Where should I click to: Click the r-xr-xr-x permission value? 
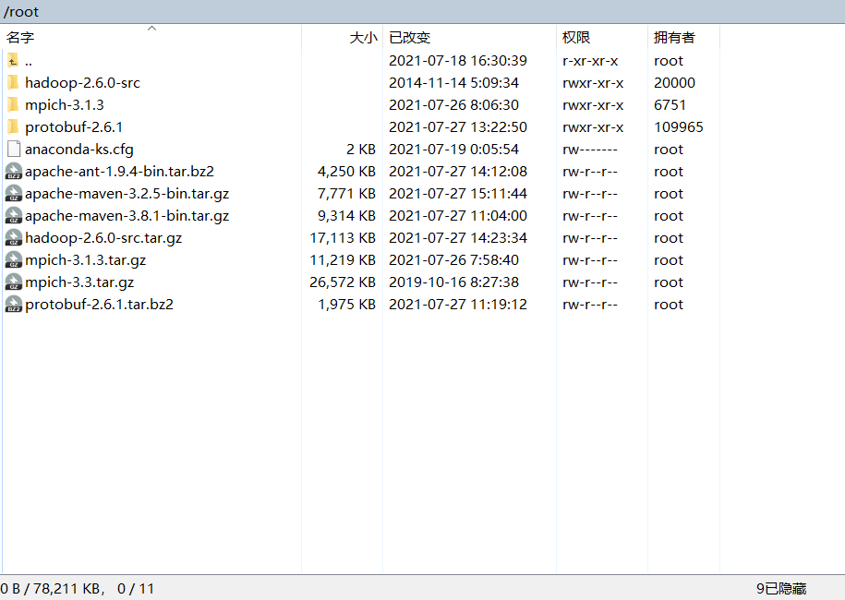coord(590,61)
